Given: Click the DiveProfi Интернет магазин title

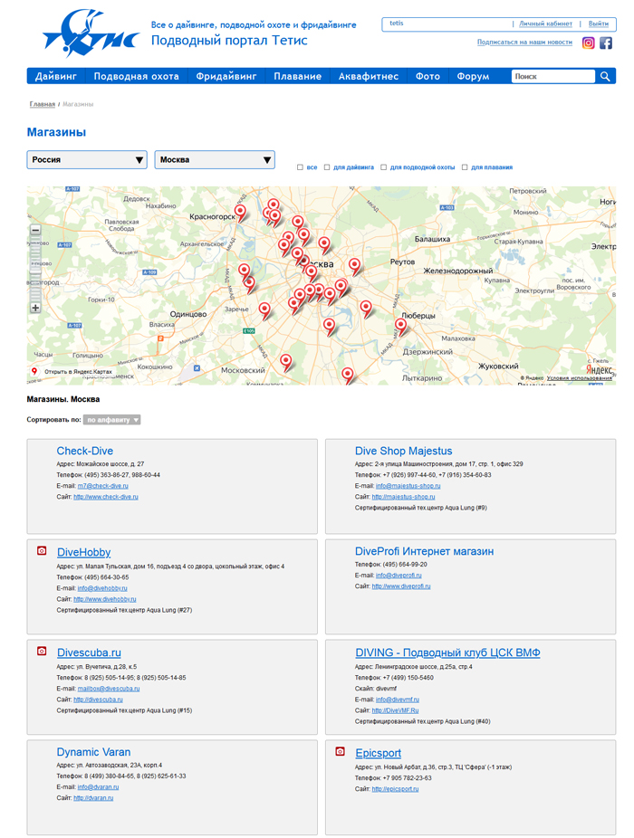Looking at the screenshot, I should (424, 551).
